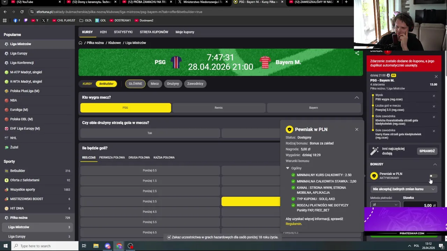Viewport: 447px width, 251px height.
Task: Remove Khvicha Kvaratskhelia goal selection
Action: click(x=434, y=117)
